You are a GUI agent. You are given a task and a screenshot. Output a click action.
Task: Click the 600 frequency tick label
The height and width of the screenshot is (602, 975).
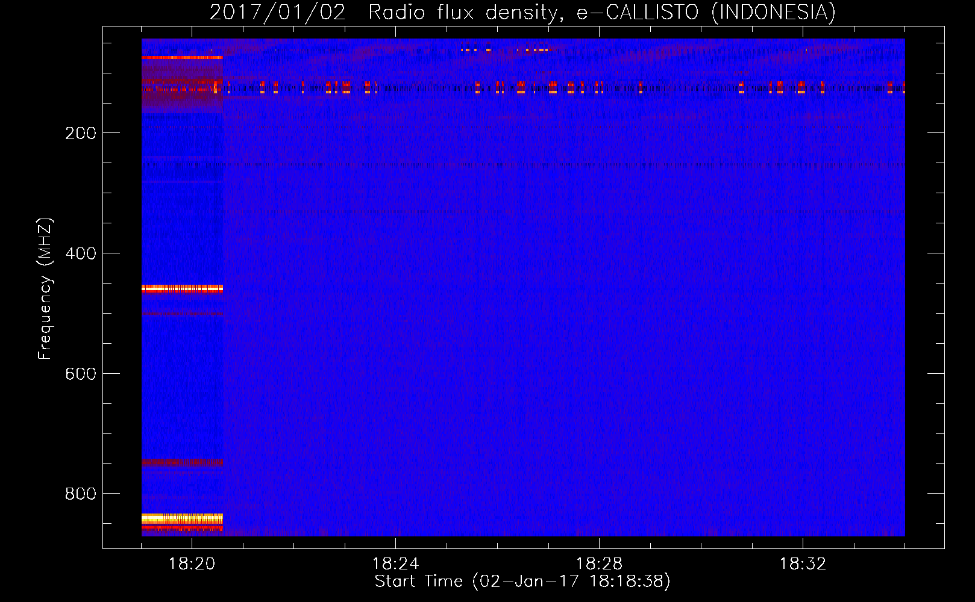pos(81,374)
